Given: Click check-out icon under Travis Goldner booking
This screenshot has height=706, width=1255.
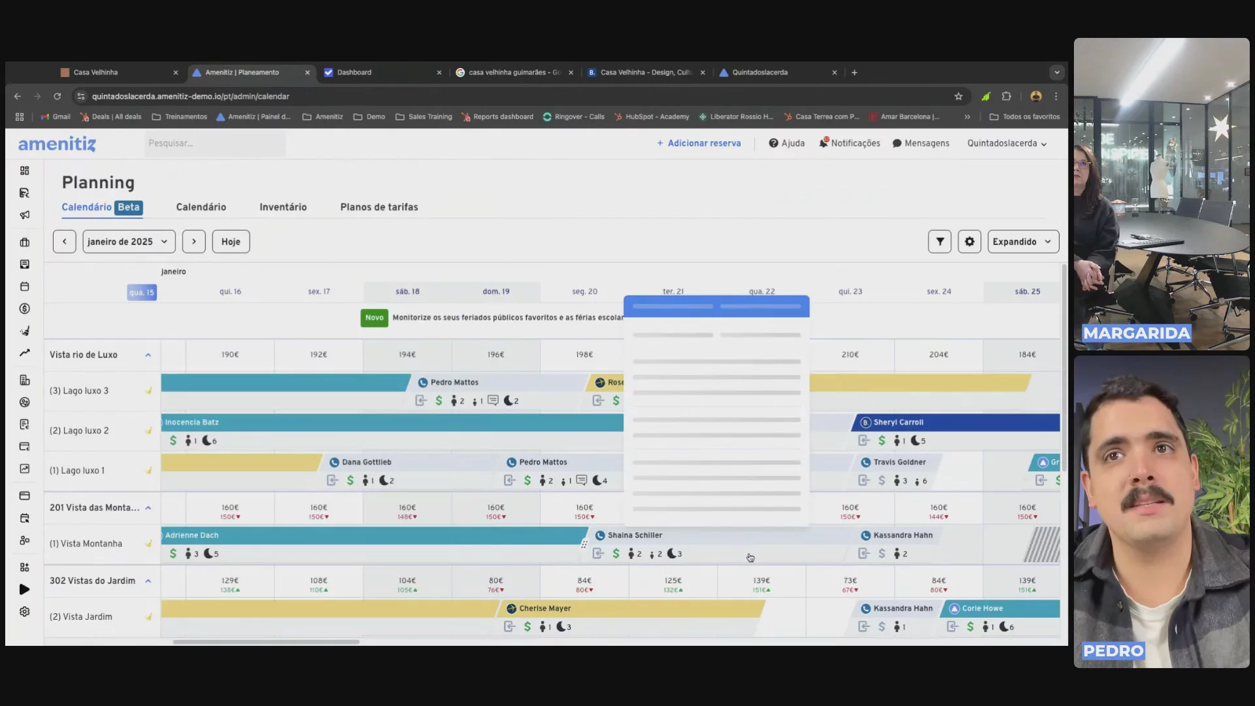Looking at the screenshot, I should (x=864, y=480).
